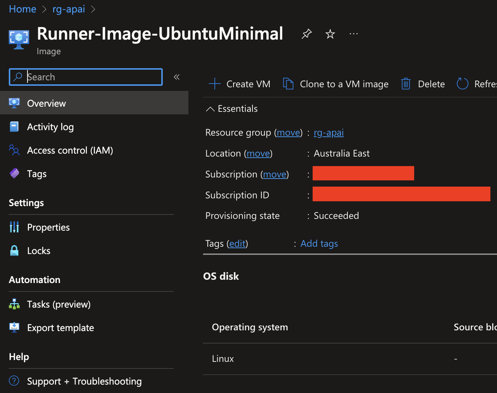The height and width of the screenshot is (393, 497).
Task: Click the Add tags link
Action: 319,243
